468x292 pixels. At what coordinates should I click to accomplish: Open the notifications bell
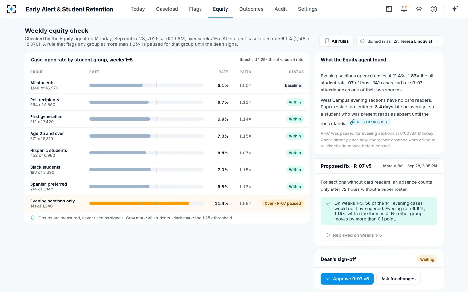point(404,9)
